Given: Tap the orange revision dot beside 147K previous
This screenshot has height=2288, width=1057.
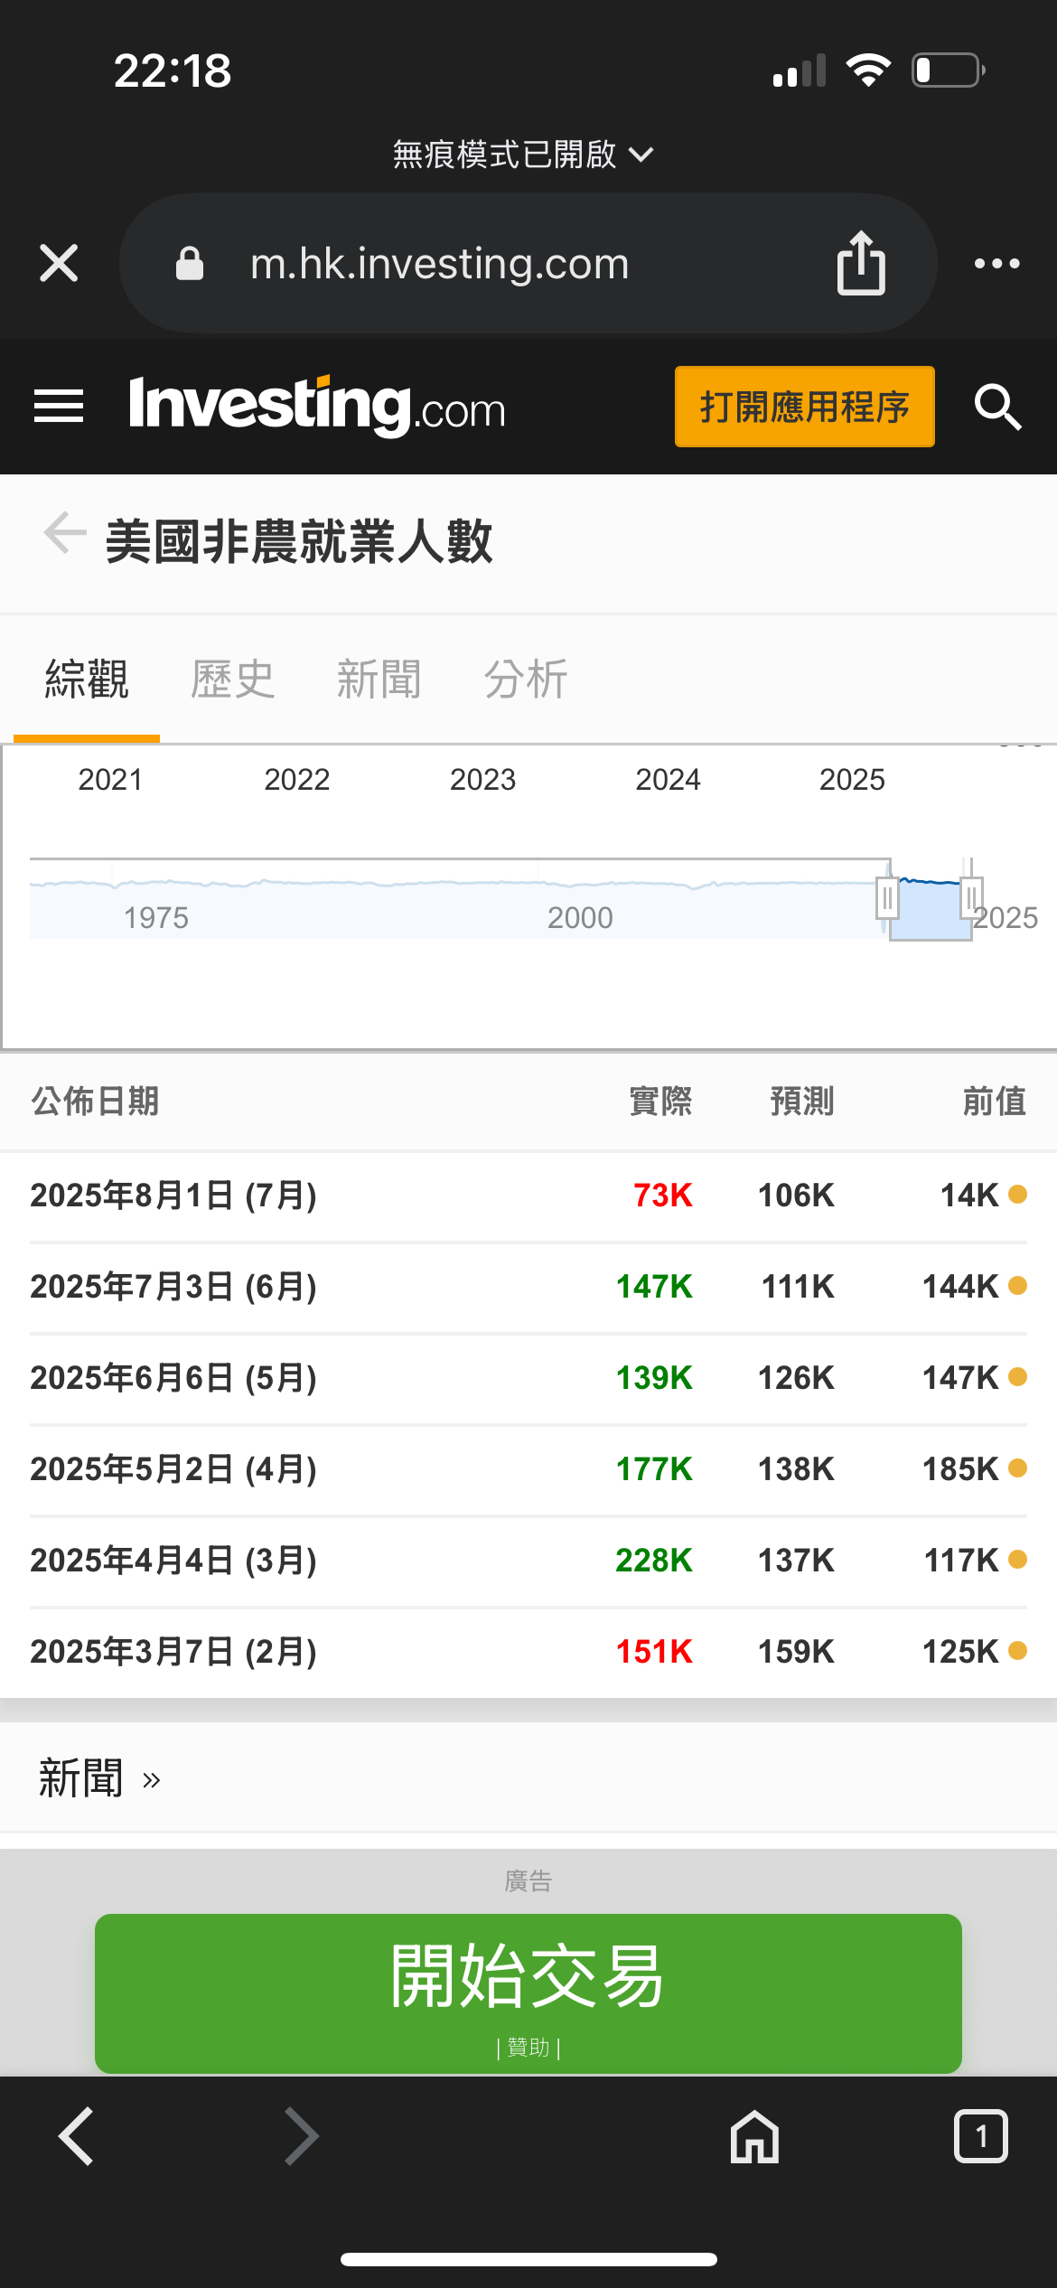Looking at the screenshot, I should click(x=1017, y=1376).
